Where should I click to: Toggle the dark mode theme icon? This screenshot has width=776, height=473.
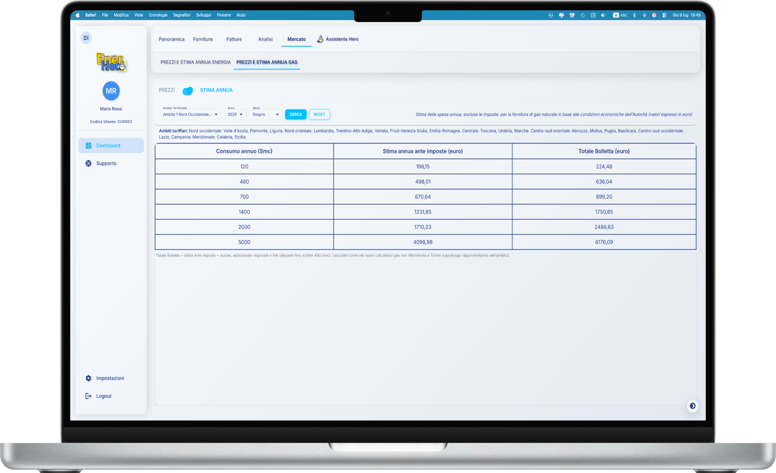[693, 406]
